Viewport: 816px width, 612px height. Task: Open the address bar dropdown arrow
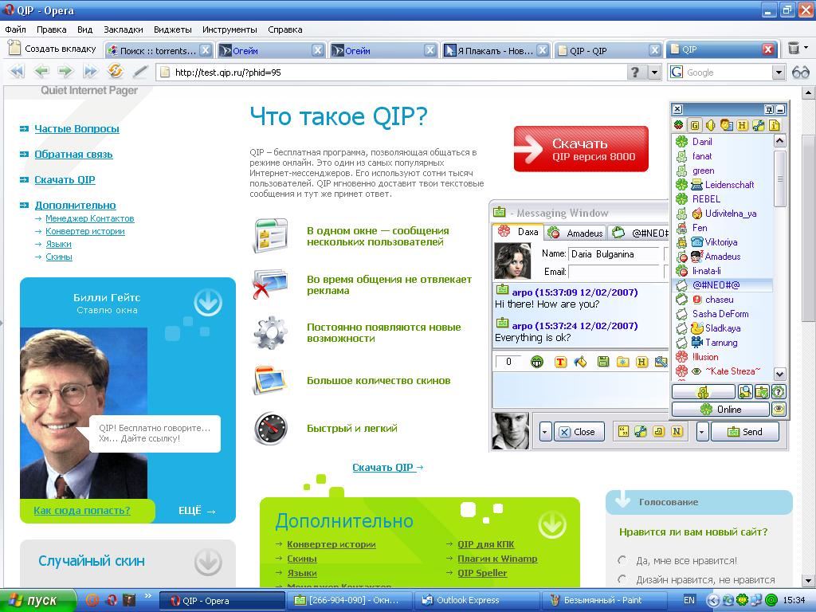pos(655,72)
